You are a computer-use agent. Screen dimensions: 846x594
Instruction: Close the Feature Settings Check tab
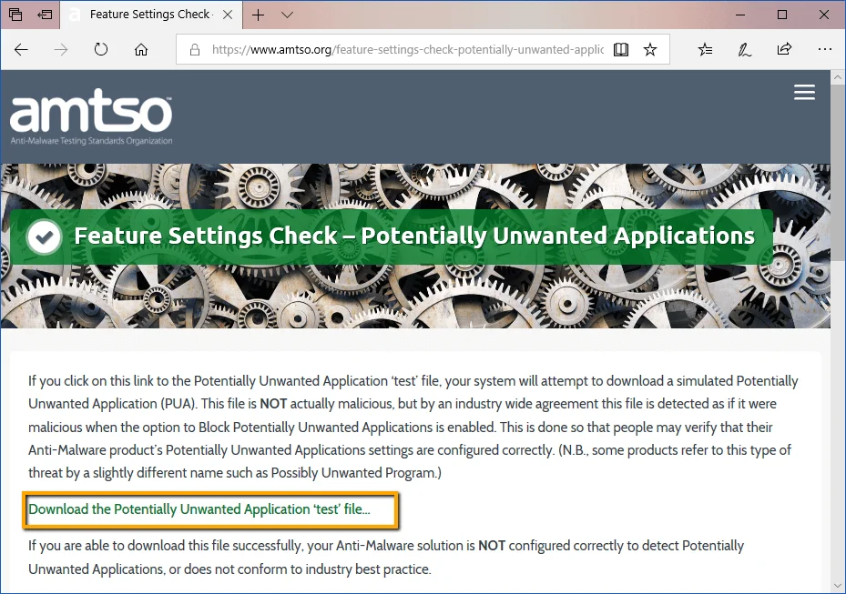point(229,15)
